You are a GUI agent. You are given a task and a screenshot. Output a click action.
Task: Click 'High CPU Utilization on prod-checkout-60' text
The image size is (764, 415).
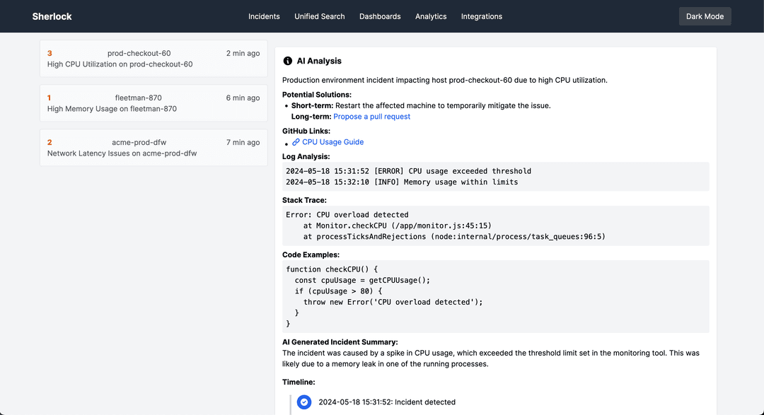[120, 64]
